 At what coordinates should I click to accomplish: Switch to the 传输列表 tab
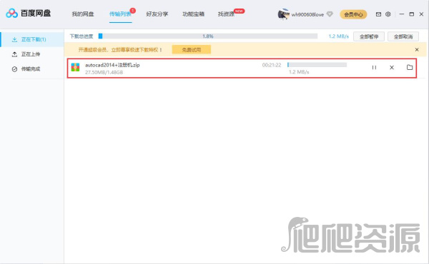click(x=120, y=14)
